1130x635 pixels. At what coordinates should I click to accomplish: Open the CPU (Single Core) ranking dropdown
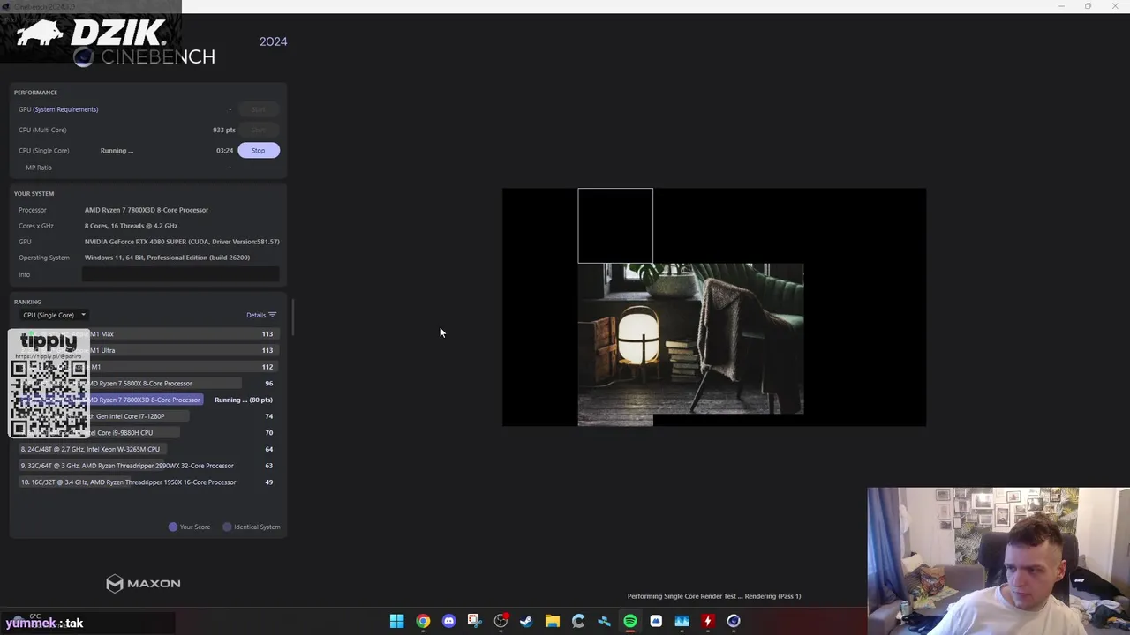pyautogui.click(x=54, y=315)
